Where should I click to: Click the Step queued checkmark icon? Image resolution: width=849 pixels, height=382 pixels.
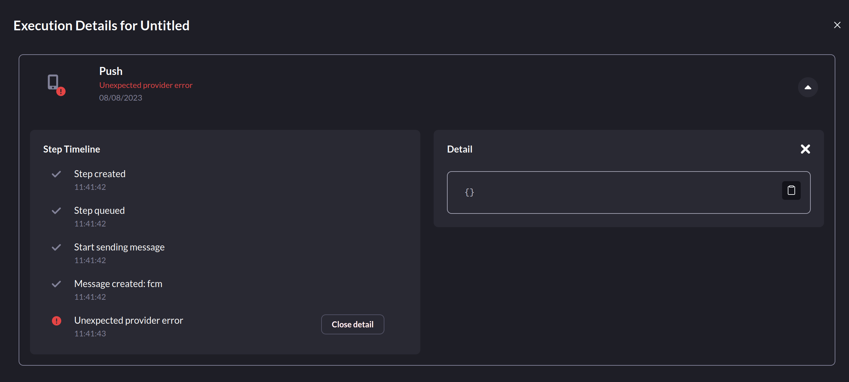pyautogui.click(x=56, y=211)
